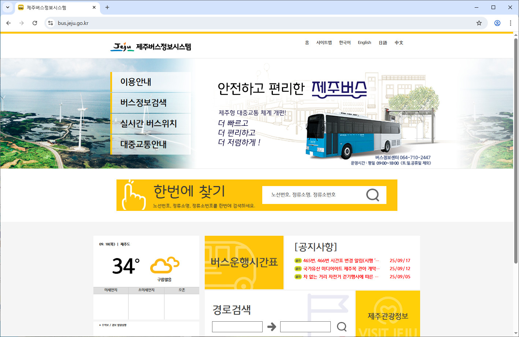Bookmark this page with star icon

coord(479,23)
